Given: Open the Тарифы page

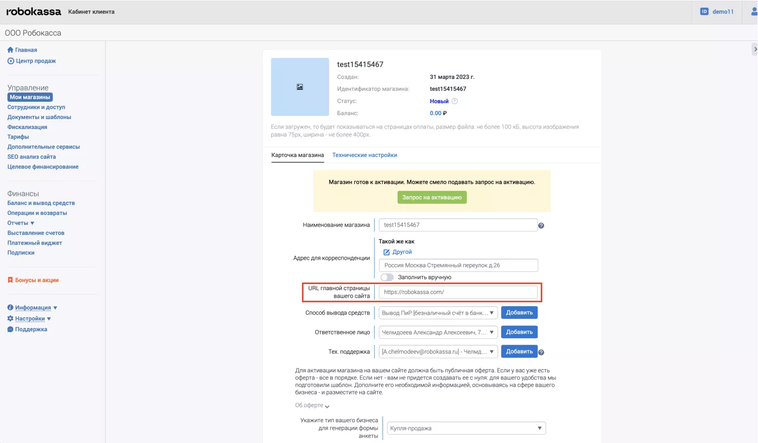Looking at the screenshot, I should point(18,137).
